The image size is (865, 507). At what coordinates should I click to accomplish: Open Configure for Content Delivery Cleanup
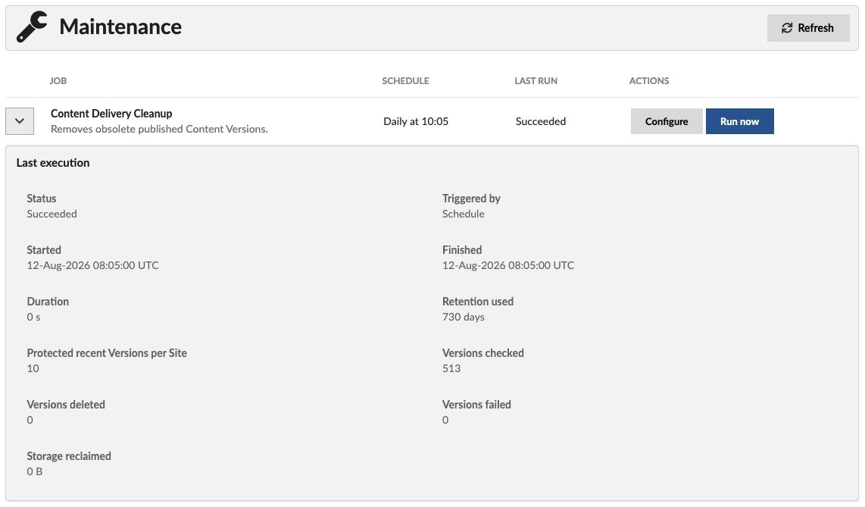point(667,121)
